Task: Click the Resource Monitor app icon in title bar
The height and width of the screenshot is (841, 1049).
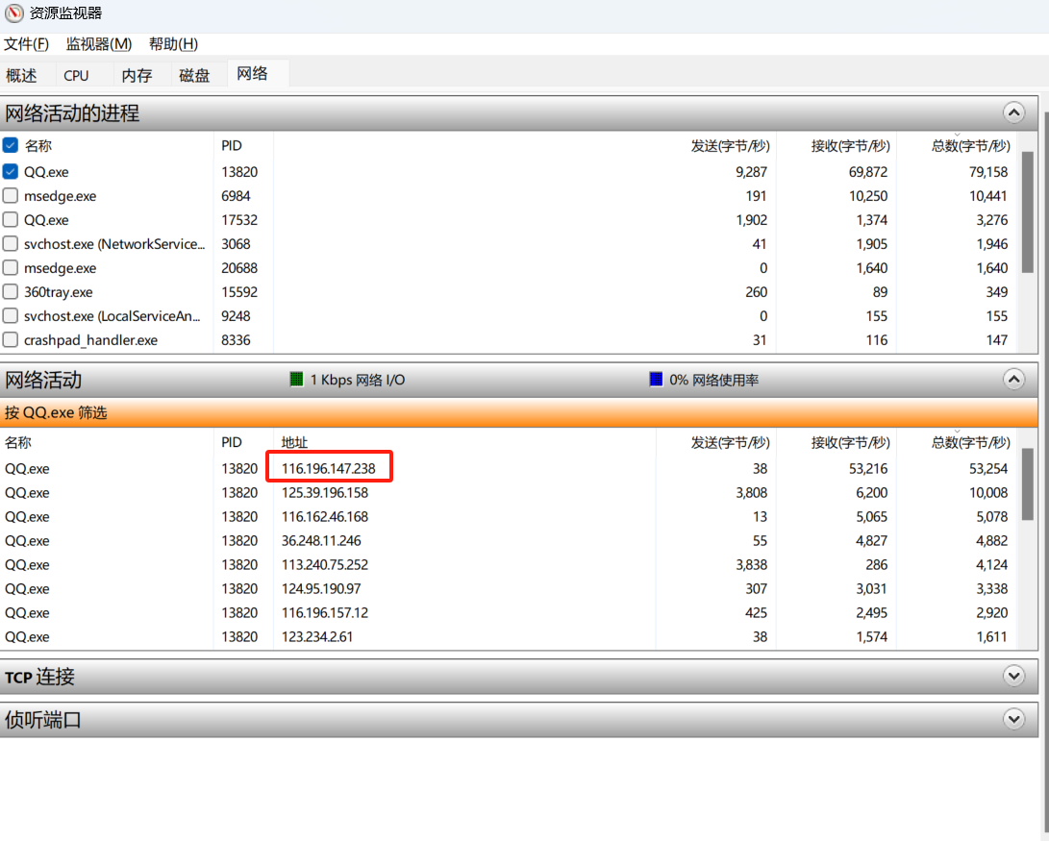Action: click(x=13, y=13)
